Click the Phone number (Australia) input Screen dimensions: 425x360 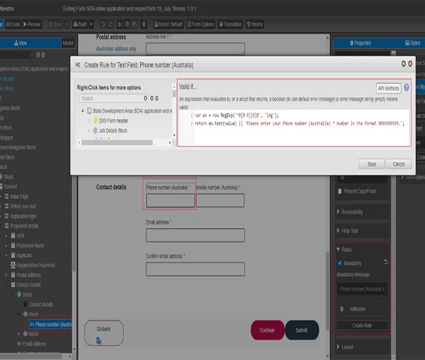(170, 200)
